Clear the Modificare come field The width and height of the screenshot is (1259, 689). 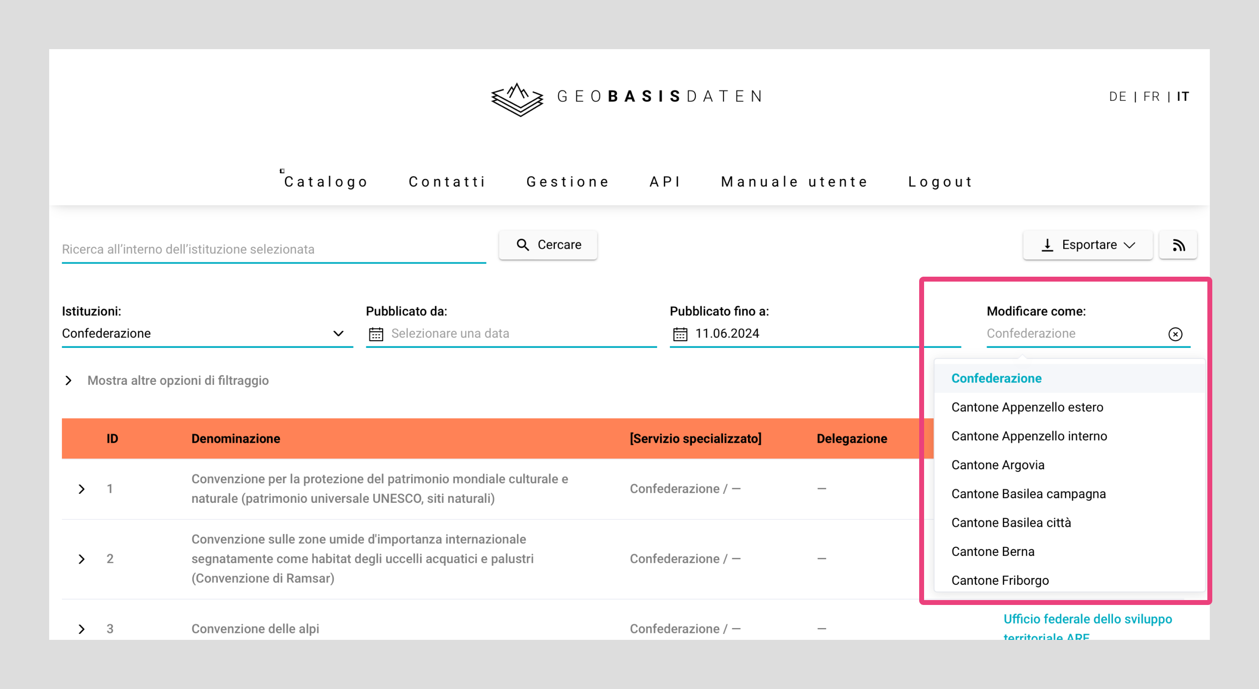[x=1175, y=334]
